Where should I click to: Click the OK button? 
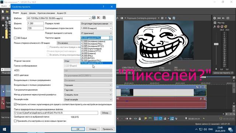[78, 129]
